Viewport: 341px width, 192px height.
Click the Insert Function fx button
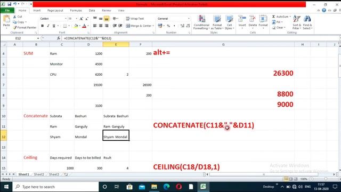point(59,38)
